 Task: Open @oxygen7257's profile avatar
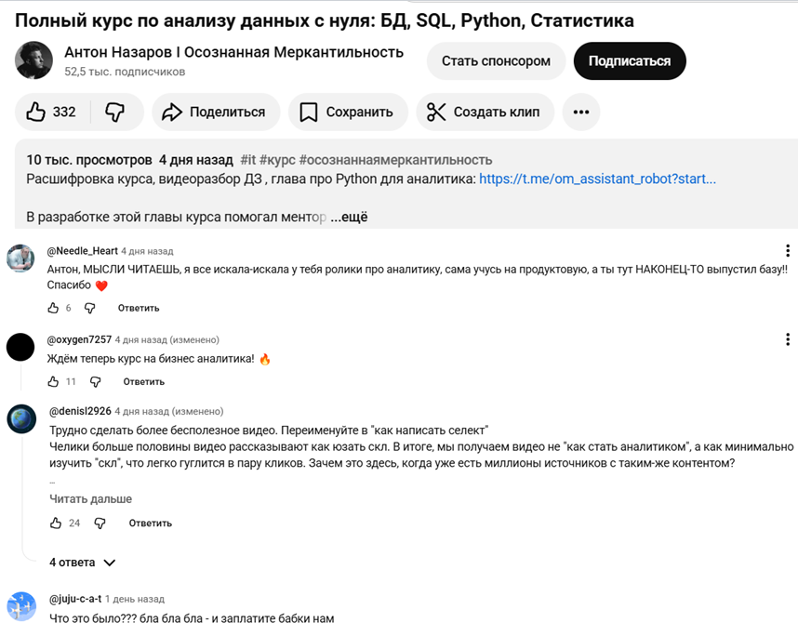[20, 347]
